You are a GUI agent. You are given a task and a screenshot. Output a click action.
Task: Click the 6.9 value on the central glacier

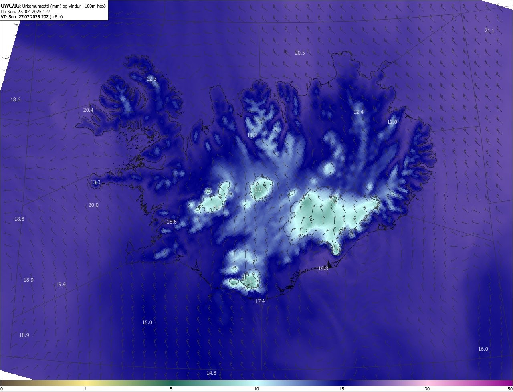coord(258,189)
